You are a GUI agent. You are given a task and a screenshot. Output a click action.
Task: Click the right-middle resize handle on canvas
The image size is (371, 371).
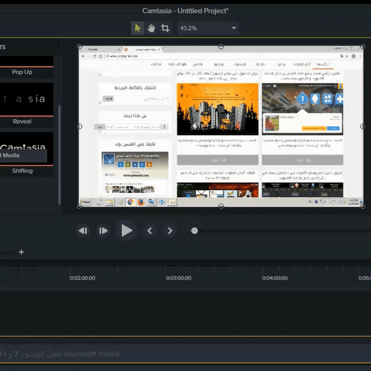(x=363, y=127)
